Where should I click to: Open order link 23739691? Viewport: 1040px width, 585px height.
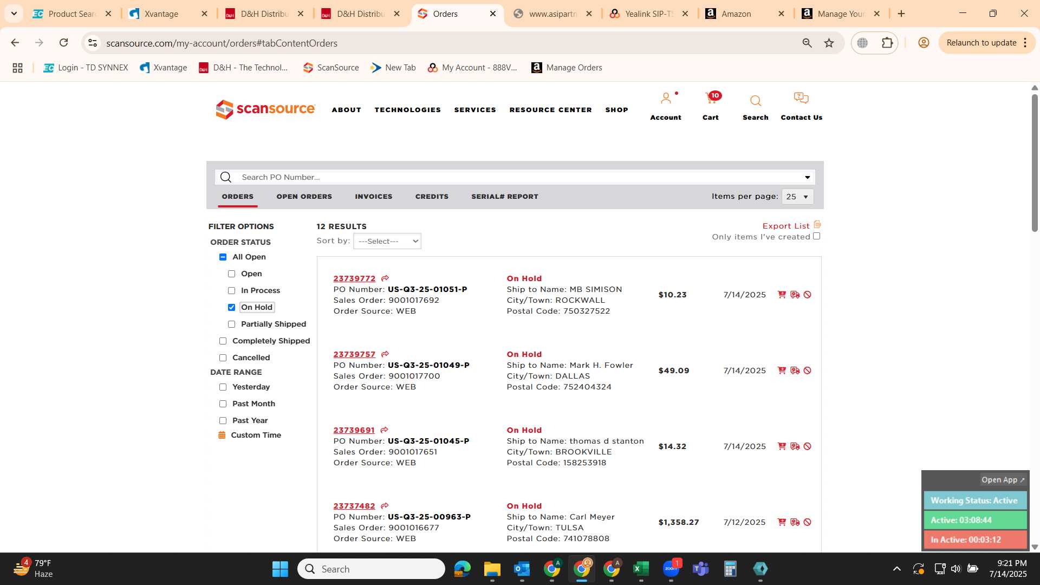354,430
